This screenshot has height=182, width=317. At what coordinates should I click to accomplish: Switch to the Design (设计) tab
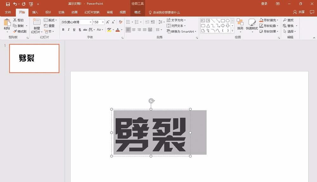pyautogui.click(x=48, y=12)
